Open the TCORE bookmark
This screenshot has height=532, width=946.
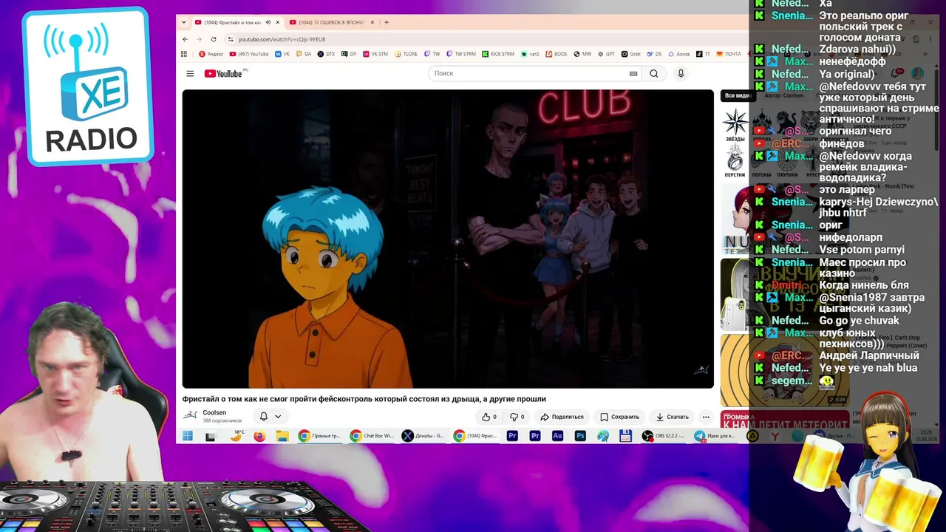(406, 54)
